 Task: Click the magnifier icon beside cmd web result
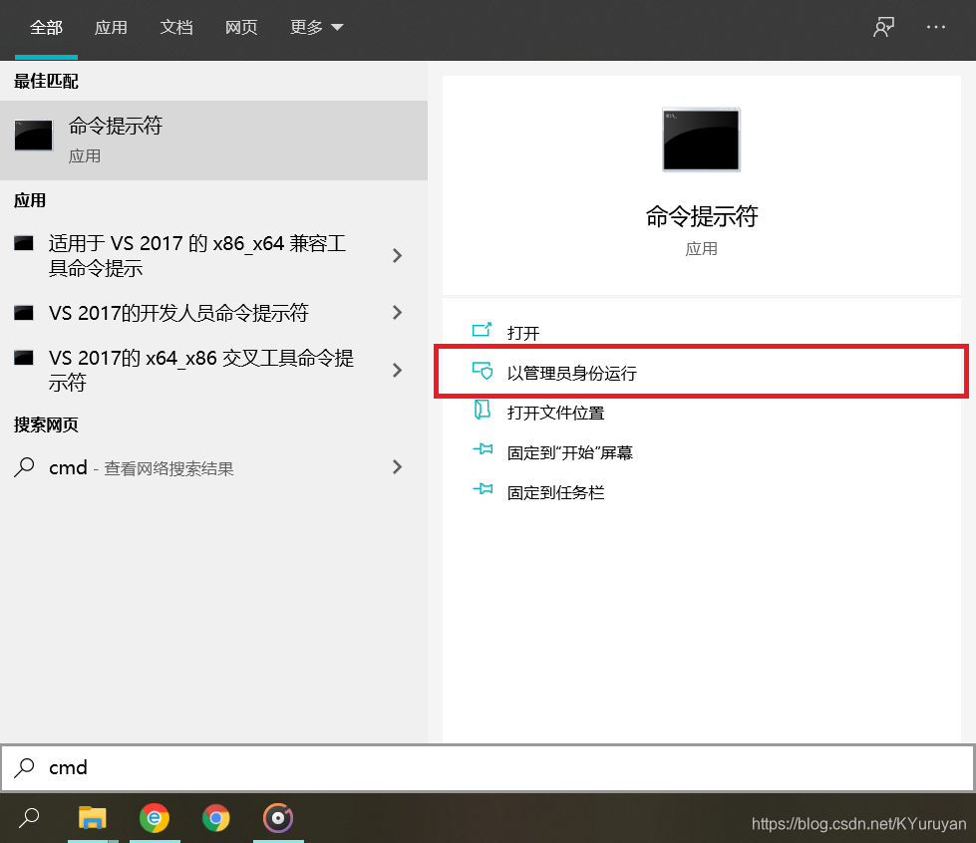coord(24,467)
